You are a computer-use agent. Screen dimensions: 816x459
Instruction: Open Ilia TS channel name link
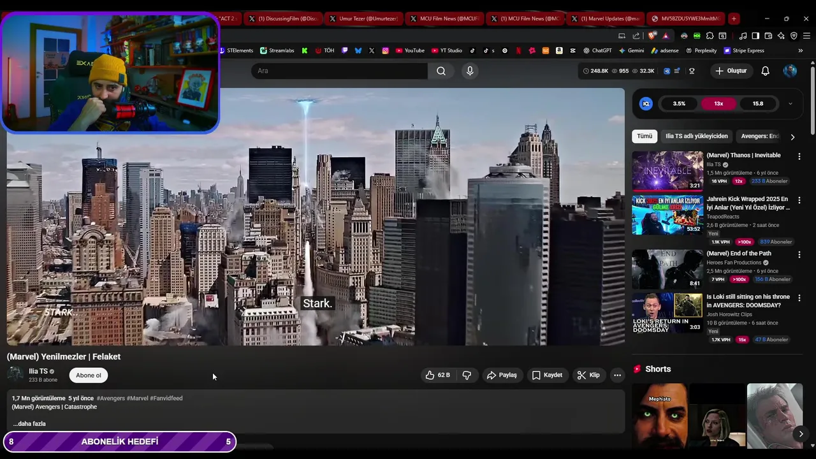tap(38, 371)
